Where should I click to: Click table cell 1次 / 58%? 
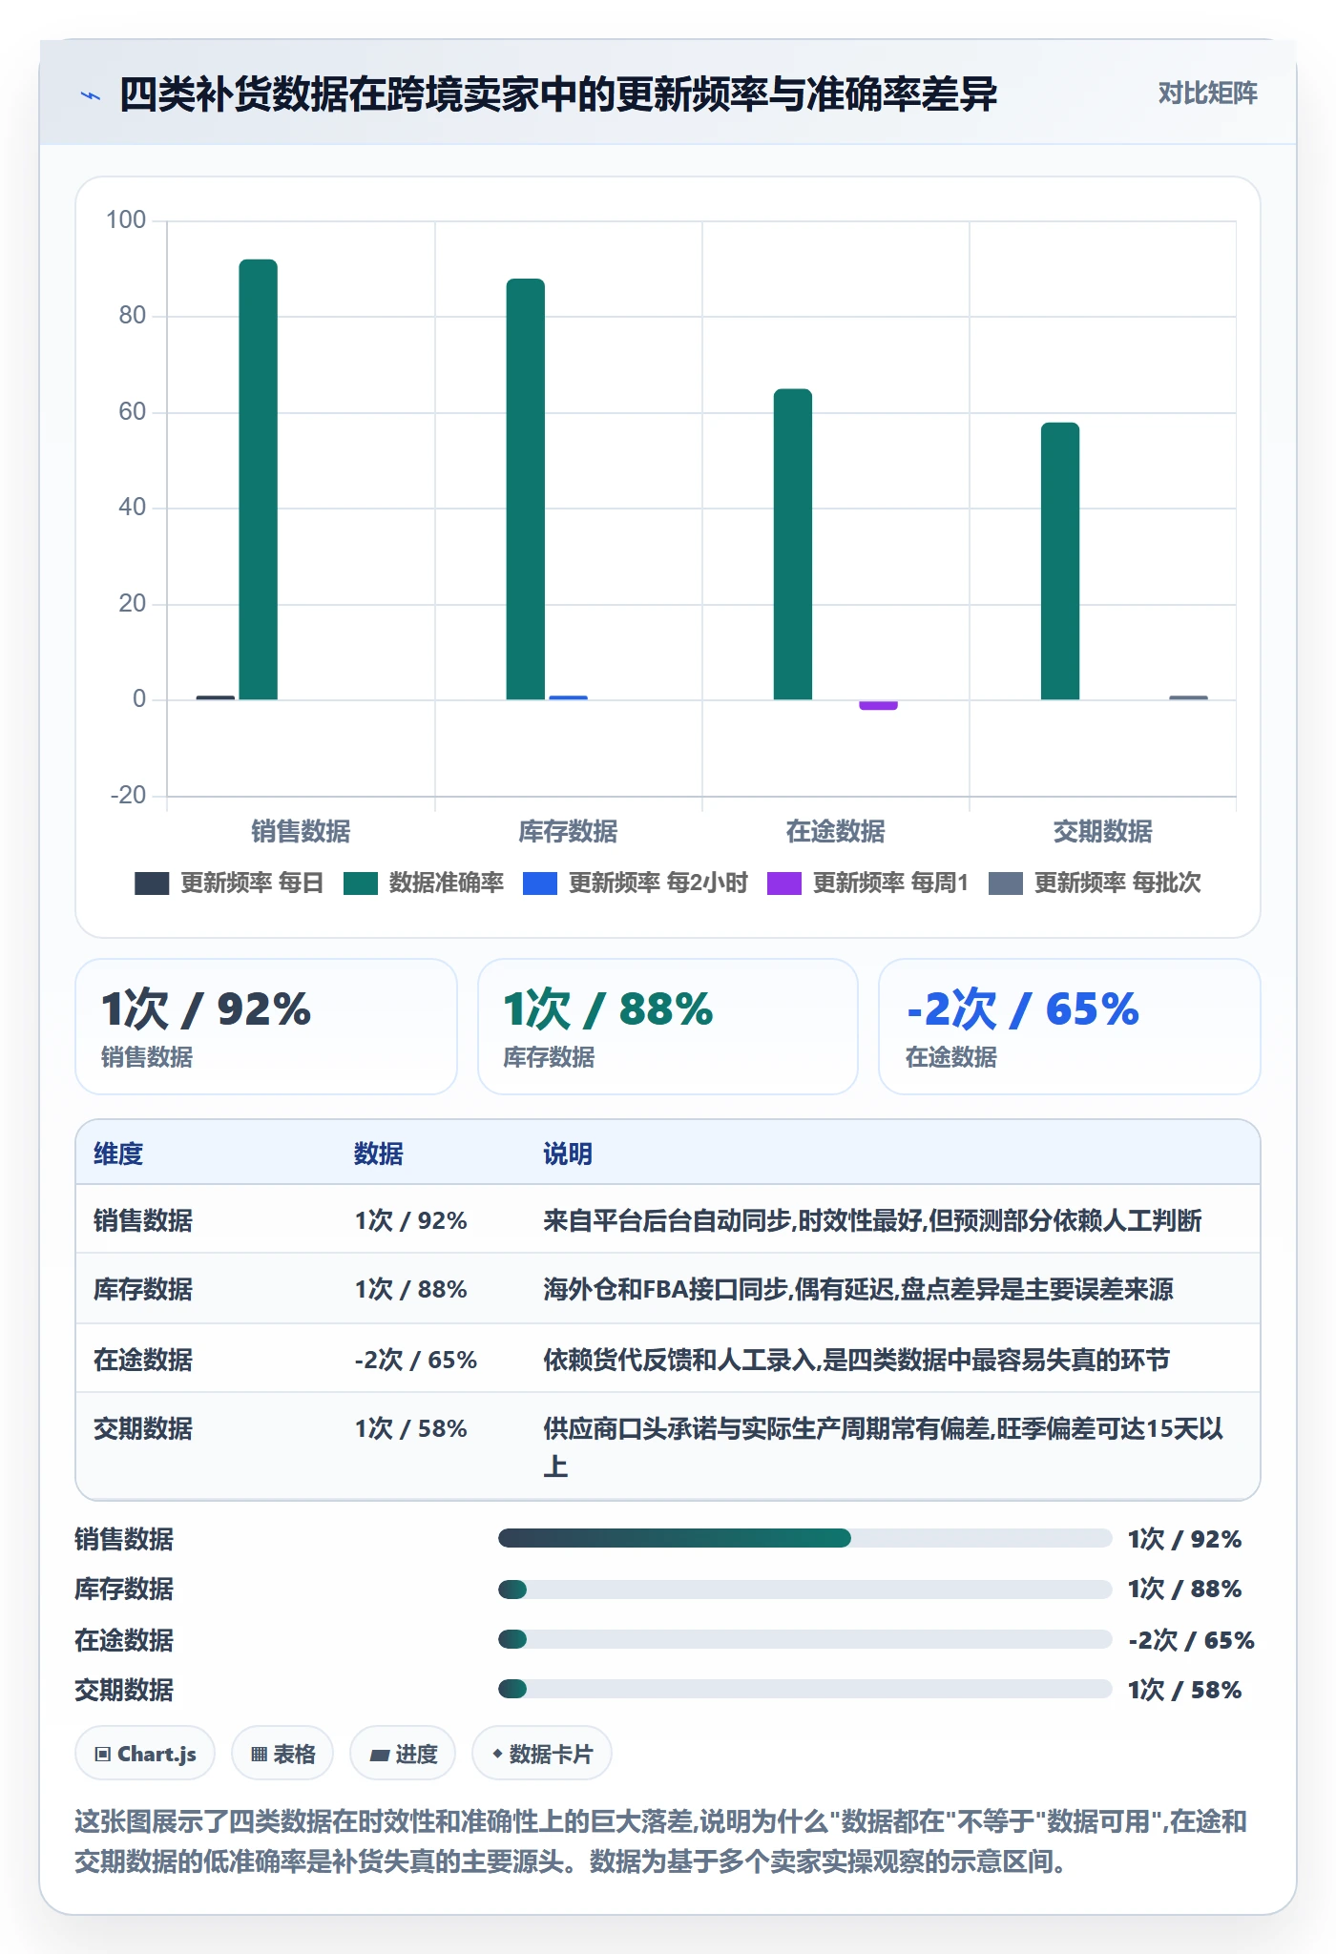pyautogui.click(x=411, y=1428)
